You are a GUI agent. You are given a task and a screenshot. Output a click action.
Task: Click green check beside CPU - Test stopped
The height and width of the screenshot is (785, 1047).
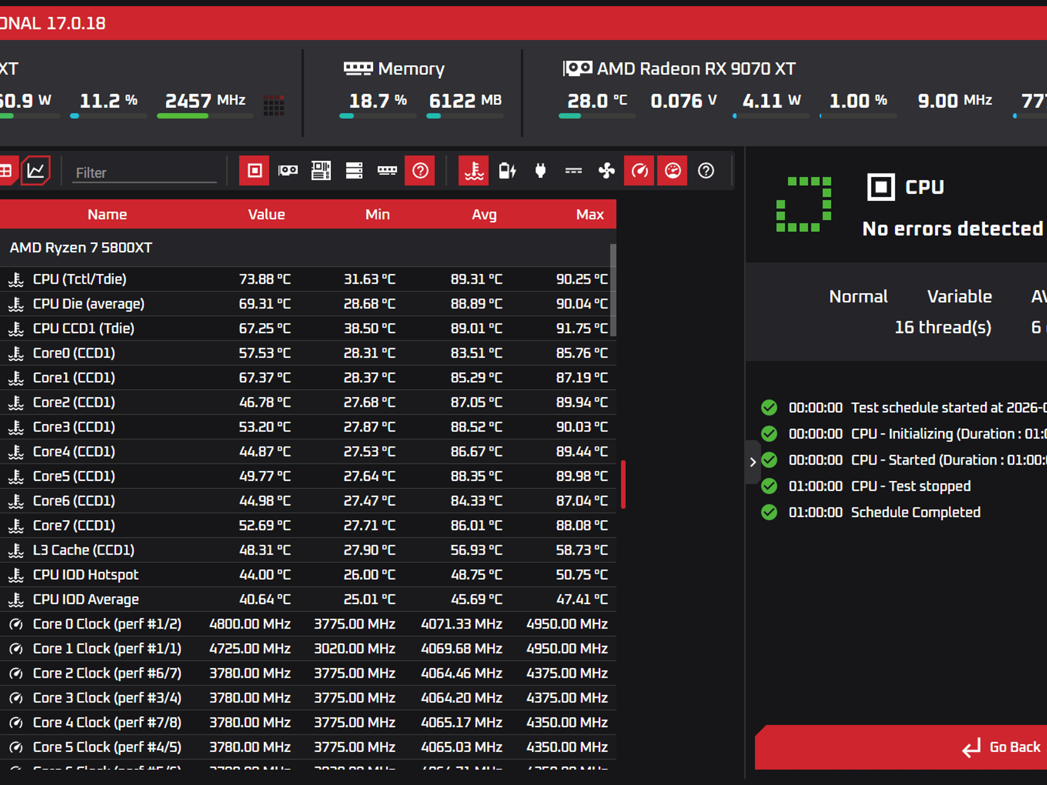click(x=769, y=486)
